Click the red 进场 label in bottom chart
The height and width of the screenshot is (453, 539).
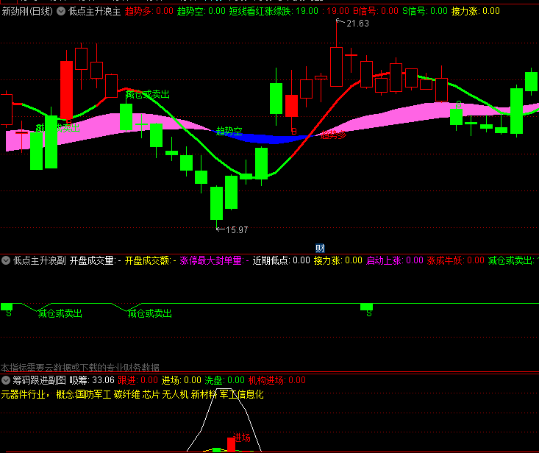click(x=242, y=438)
